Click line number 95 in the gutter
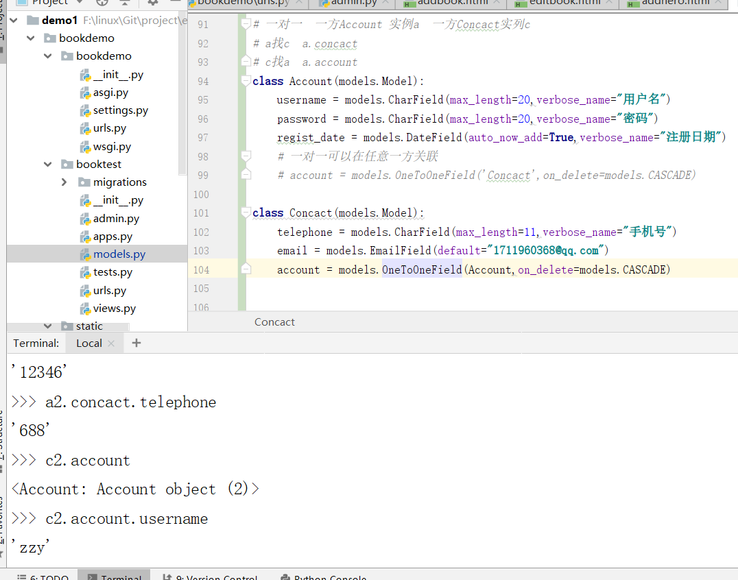 [203, 99]
